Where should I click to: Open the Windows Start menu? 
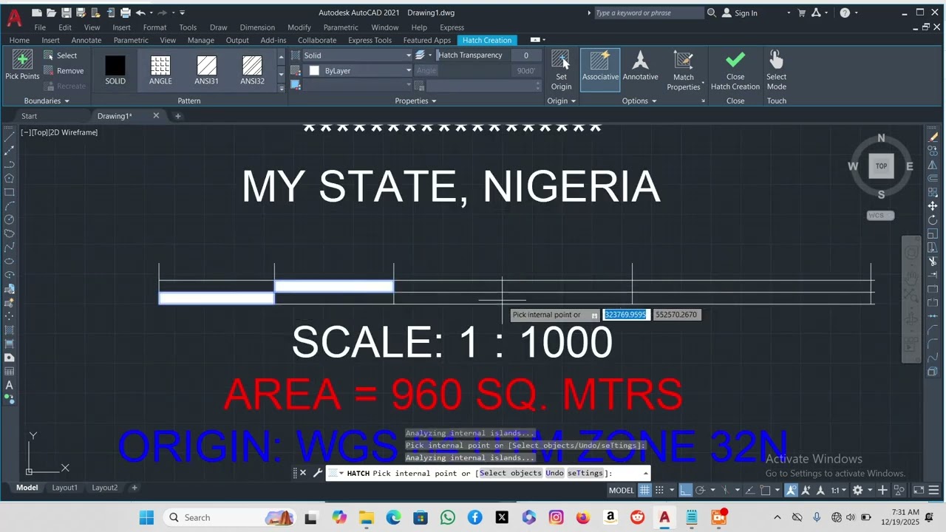[x=146, y=517]
